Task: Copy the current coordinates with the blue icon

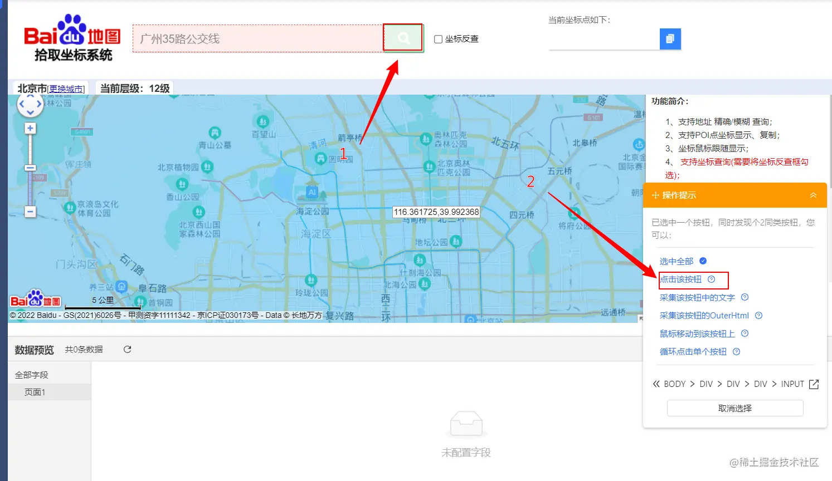Action: [x=670, y=38]
